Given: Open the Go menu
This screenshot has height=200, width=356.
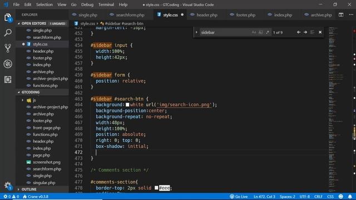Looking at the screenshot, I should [x=73, y=4].
